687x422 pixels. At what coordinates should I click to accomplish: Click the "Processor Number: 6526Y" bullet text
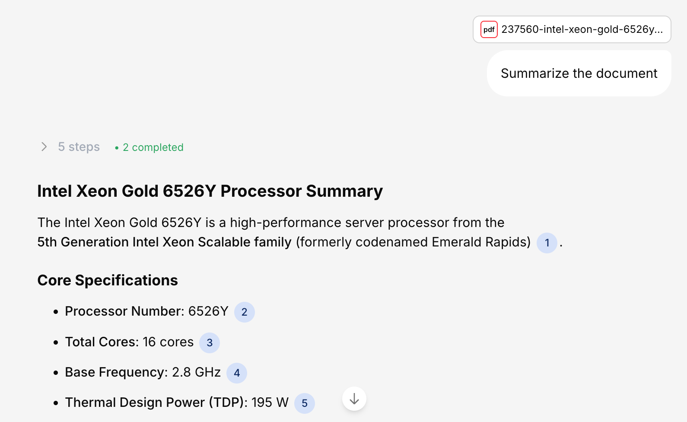click(x=146, y=311)
